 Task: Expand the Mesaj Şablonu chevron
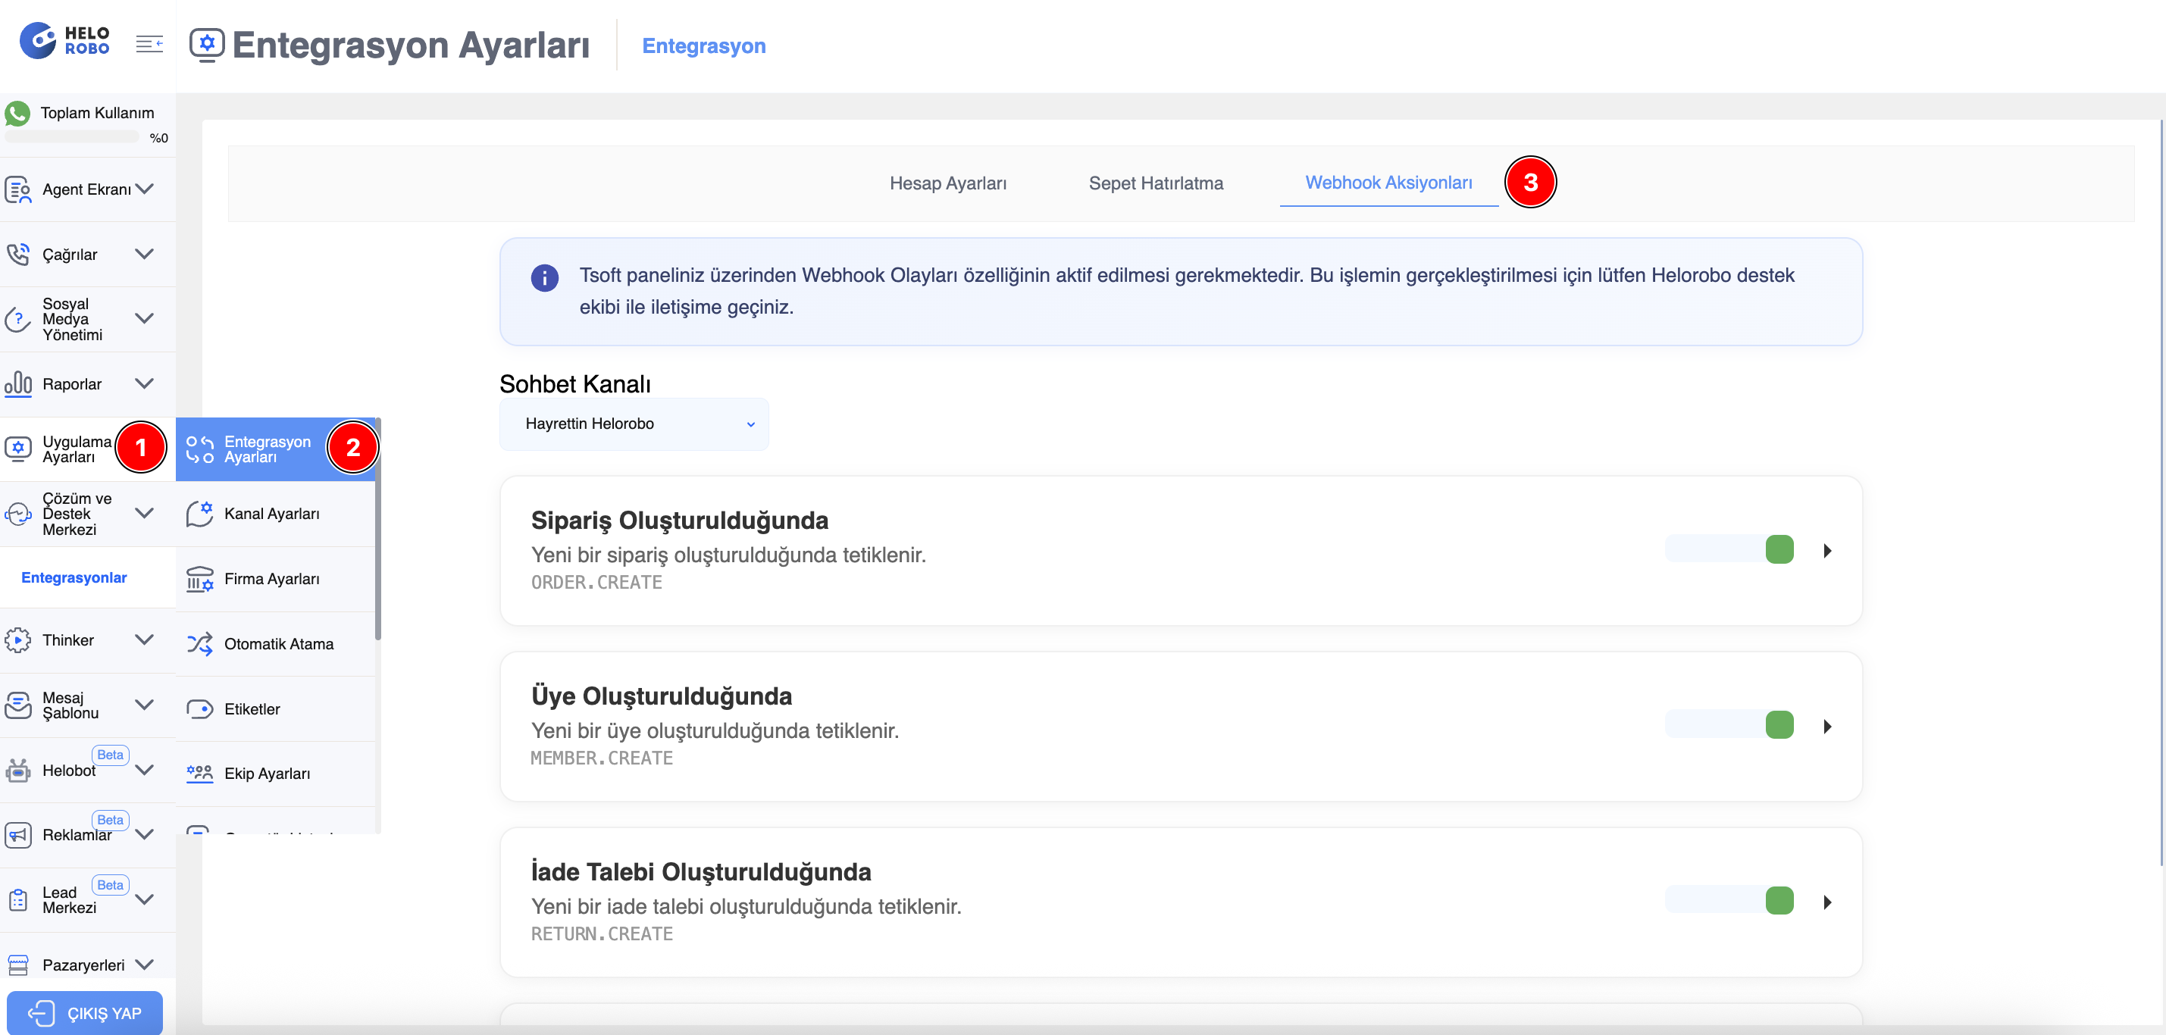[x=145, y=705]
